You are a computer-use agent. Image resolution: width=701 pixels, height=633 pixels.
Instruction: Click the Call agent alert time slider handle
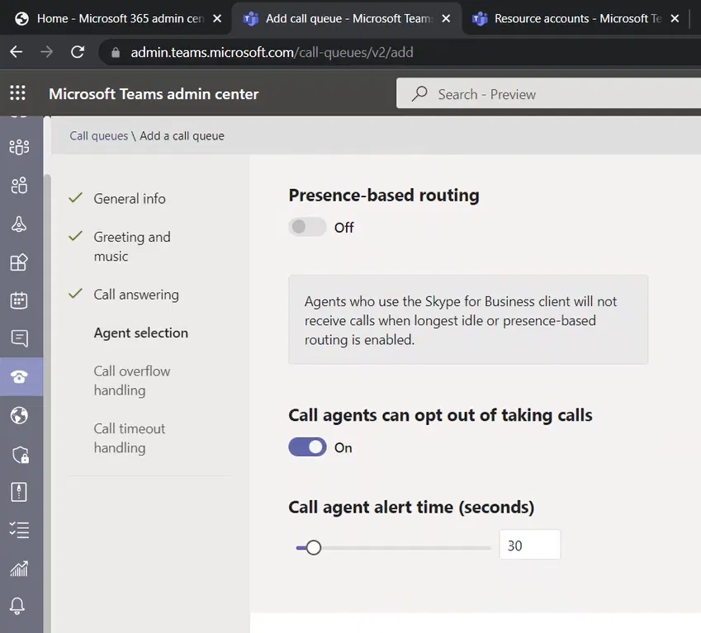click(313, 547)
